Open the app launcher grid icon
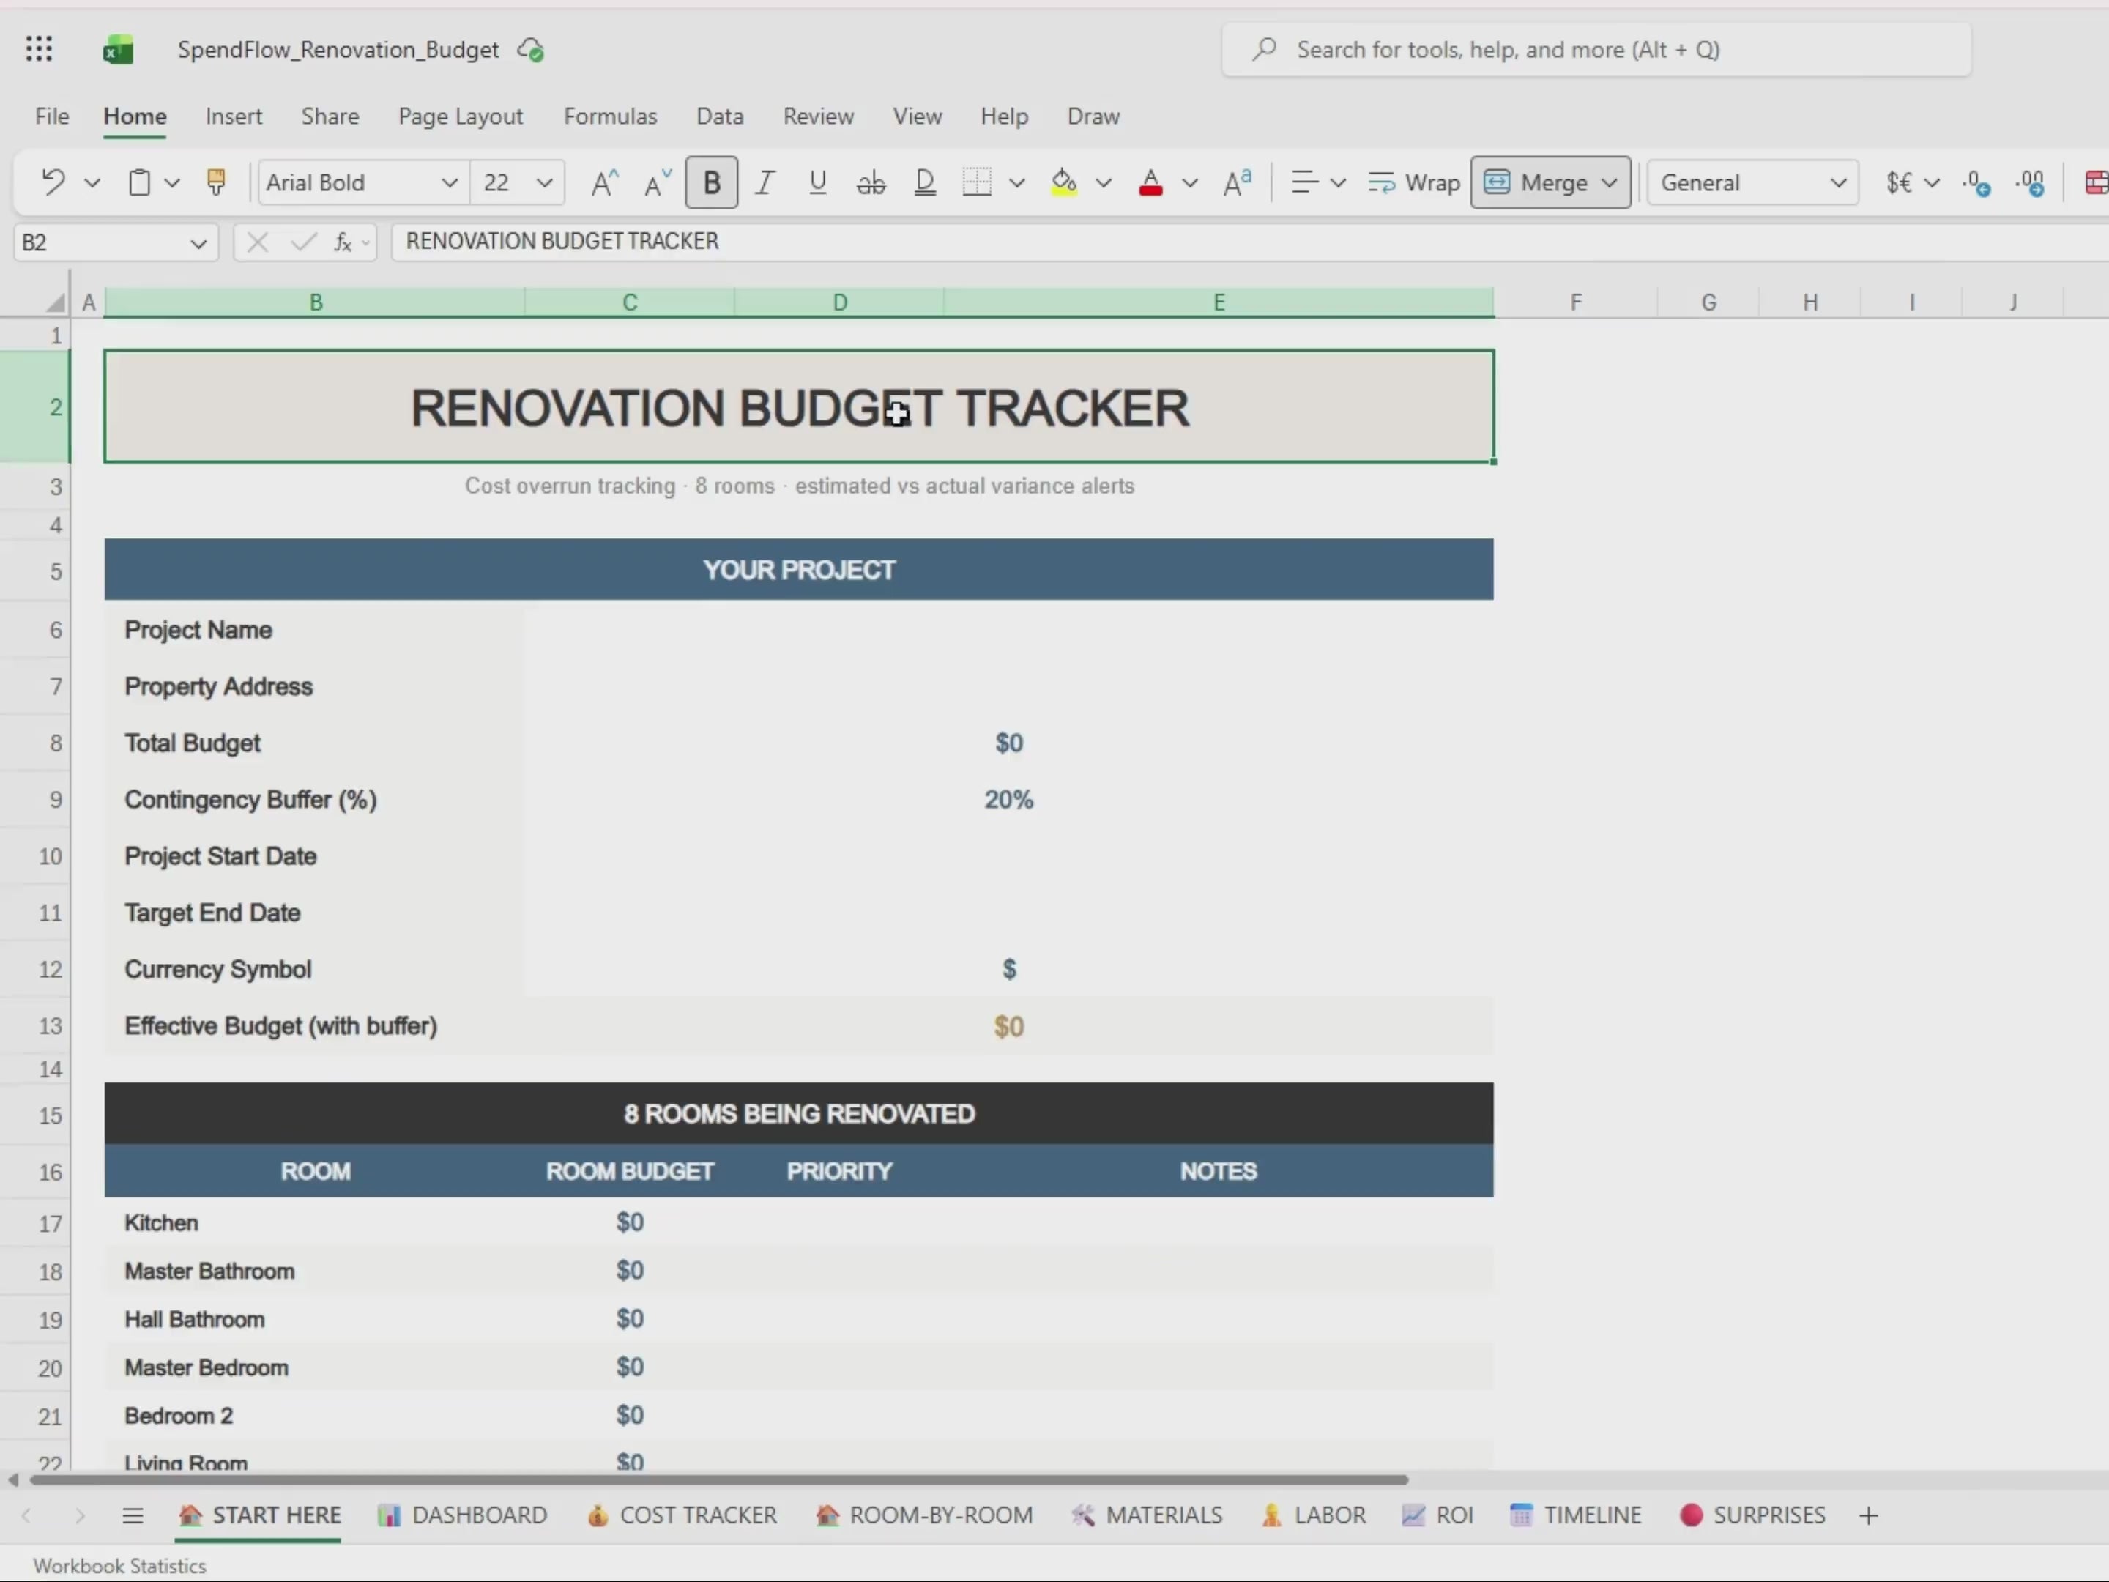2109x1582 pixels. tap(39, 48)
